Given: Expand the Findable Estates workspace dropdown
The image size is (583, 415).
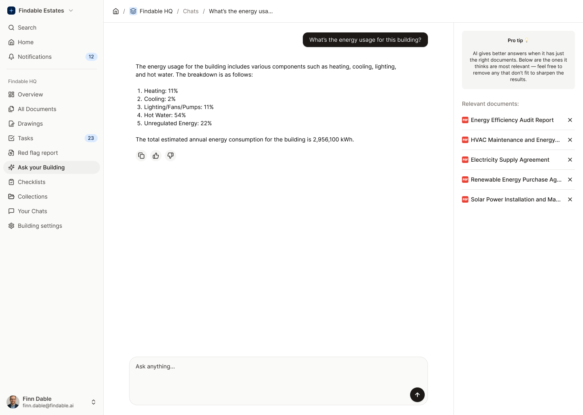Looking at the screenshot, I should 71,11.
